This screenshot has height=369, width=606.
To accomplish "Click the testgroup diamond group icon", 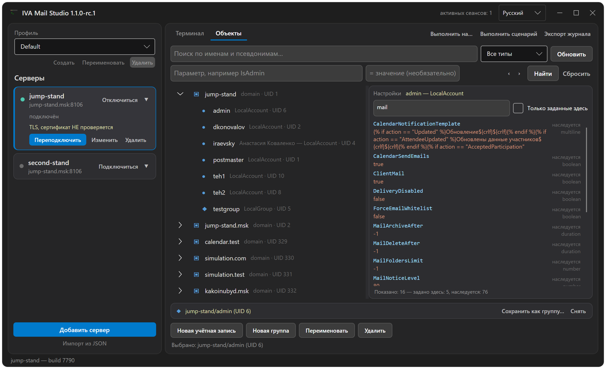I will 204,209.
